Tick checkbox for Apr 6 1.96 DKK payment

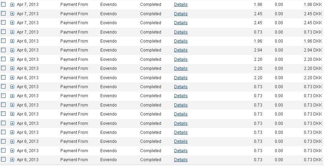3,41
